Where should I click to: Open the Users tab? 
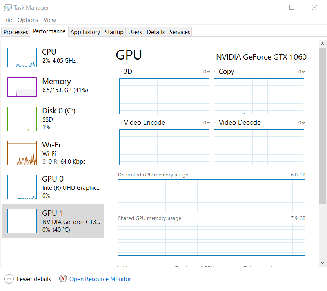135,32
